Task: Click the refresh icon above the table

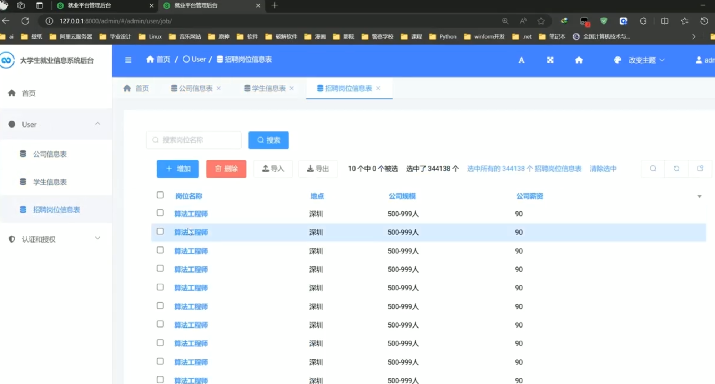Action: click(676, 169)
